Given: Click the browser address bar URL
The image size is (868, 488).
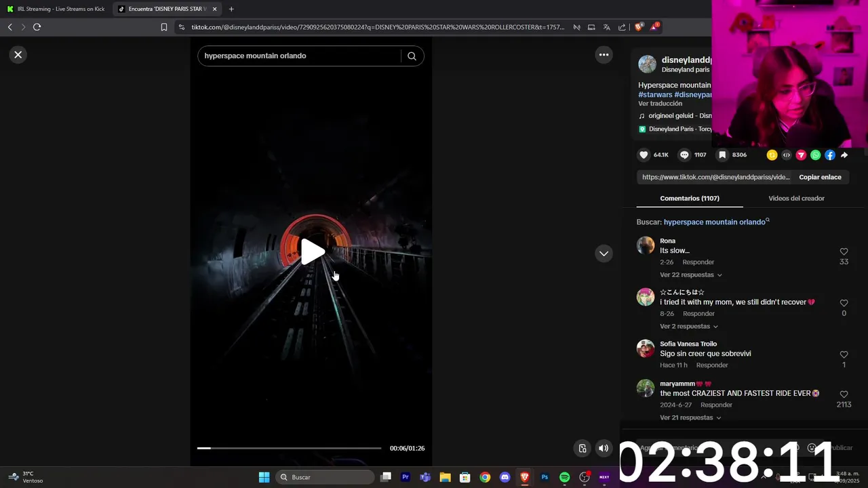Looking at the screenshot, I should tap(378, 27).
